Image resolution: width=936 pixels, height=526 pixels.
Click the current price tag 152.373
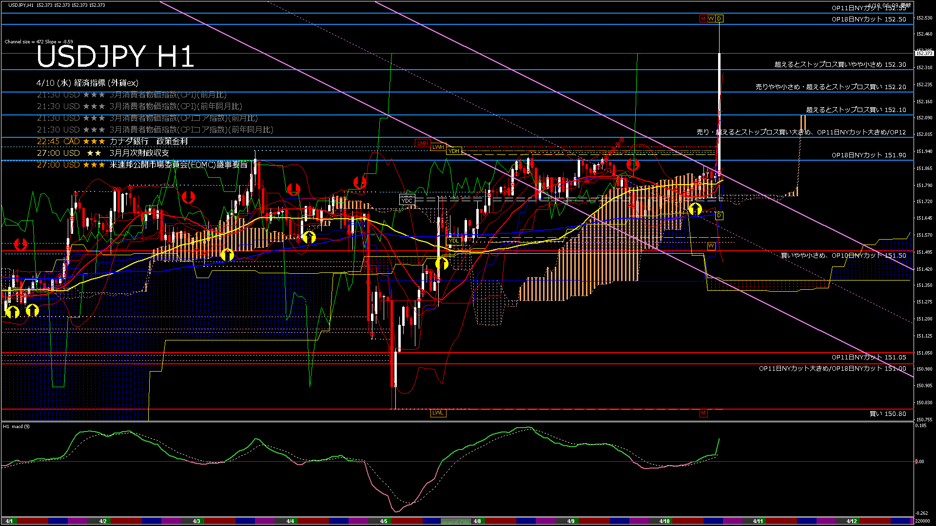[924, 53]
